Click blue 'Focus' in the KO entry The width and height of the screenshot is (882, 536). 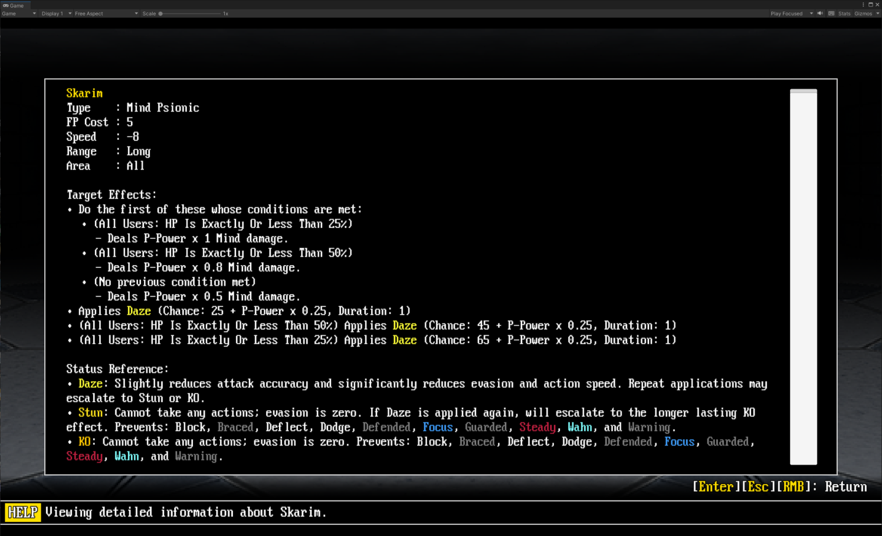point(680,442)
